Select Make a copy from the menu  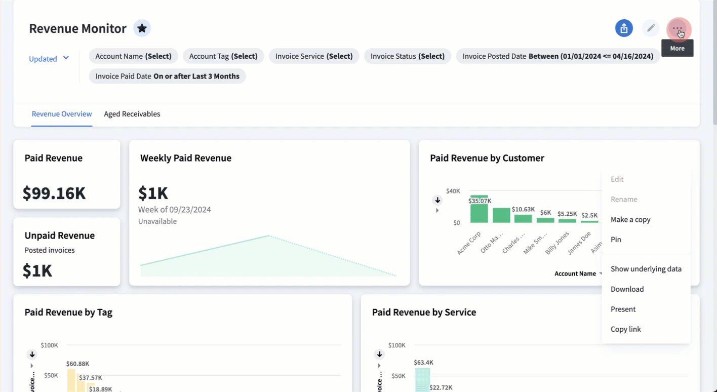pyautogui.click(x=630, y=219)
